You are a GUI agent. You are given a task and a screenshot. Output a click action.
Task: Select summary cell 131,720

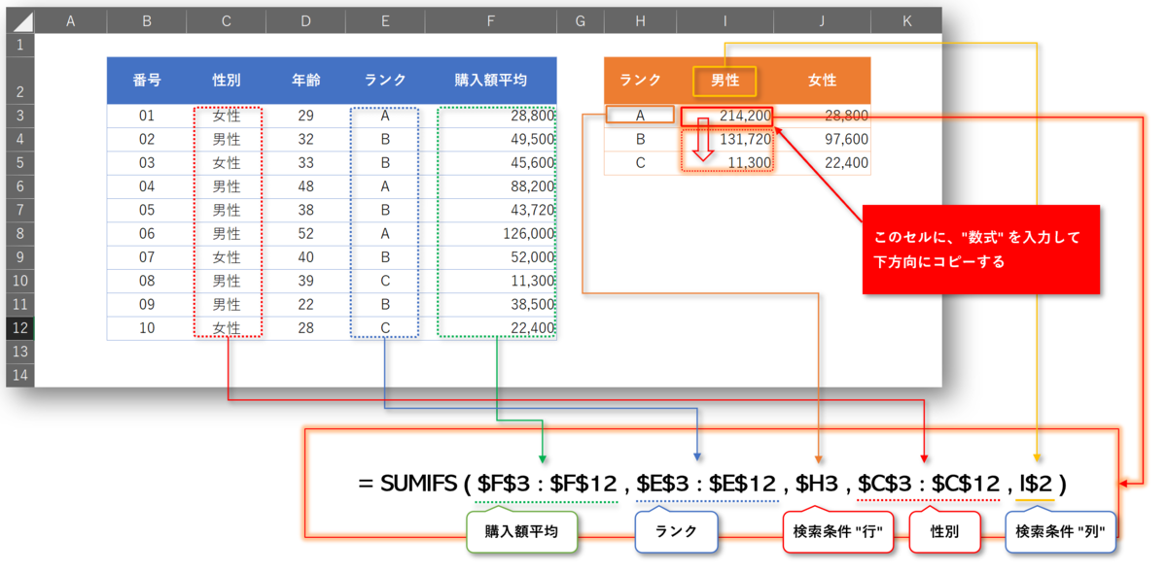(x=725, y=139)
